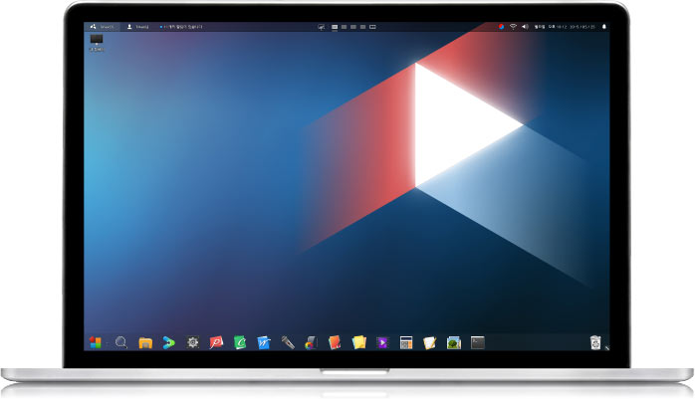695x399 pixels.
Task: Switch to the first workspace
Action: pyautogui.click(x=335, y=27)
